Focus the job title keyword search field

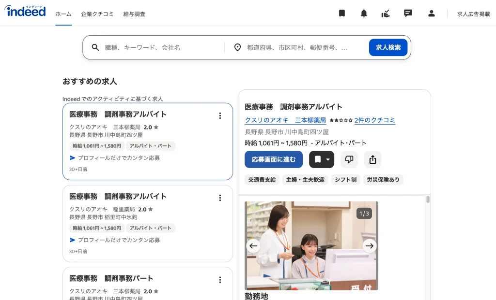pyautogui.click(x=160, y=47)
